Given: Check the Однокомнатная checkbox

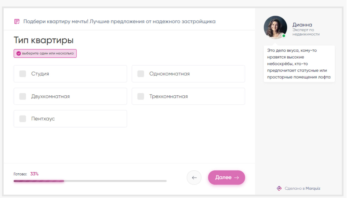Looking at the screenshot, I should coord(141,74).
